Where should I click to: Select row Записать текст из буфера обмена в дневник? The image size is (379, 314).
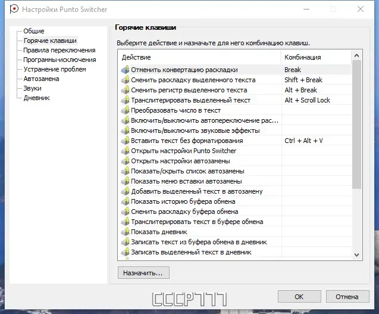click(x=235, y=242)
